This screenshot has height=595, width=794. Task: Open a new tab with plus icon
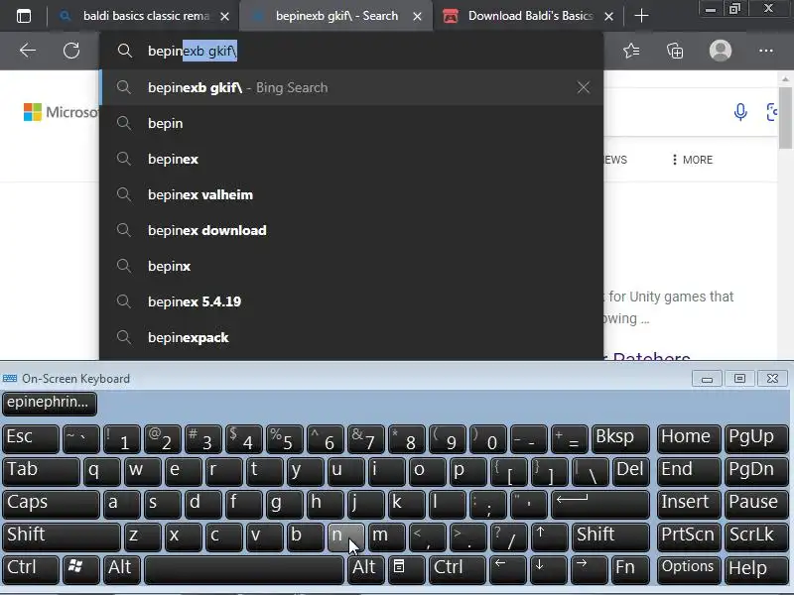coord(641,16)
